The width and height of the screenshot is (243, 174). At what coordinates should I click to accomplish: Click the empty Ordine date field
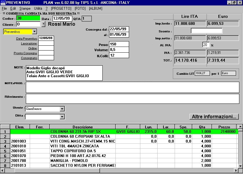(46, 48)
